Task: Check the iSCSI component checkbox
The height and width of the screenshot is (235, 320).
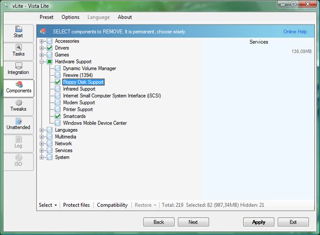Action: [x=58, y=96]
